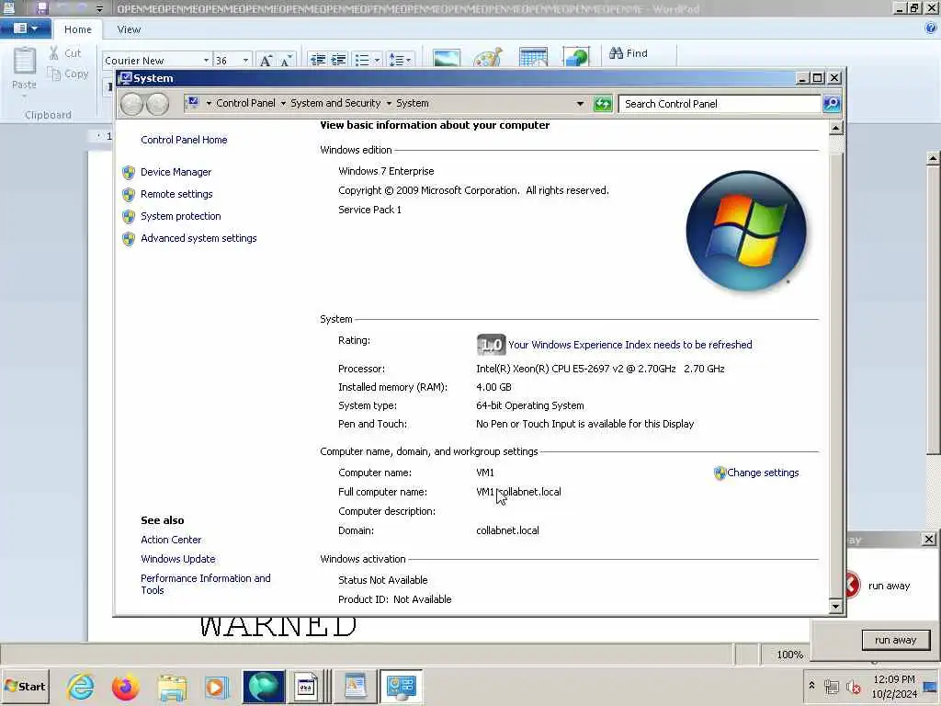Click the Paint drawing icon in WordPad

(488, 57)
